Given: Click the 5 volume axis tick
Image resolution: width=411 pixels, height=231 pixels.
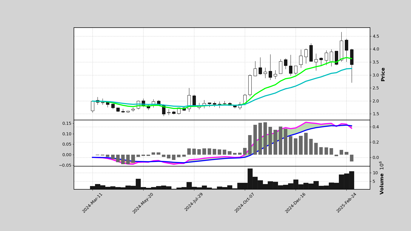Looking at the screenshot, I should click(x=374, y=181).
